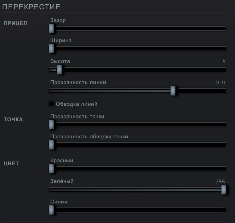Click the Прозрачность точки slider handle
The height and width of the screenshot is (223, 235).
click(52, 125)
